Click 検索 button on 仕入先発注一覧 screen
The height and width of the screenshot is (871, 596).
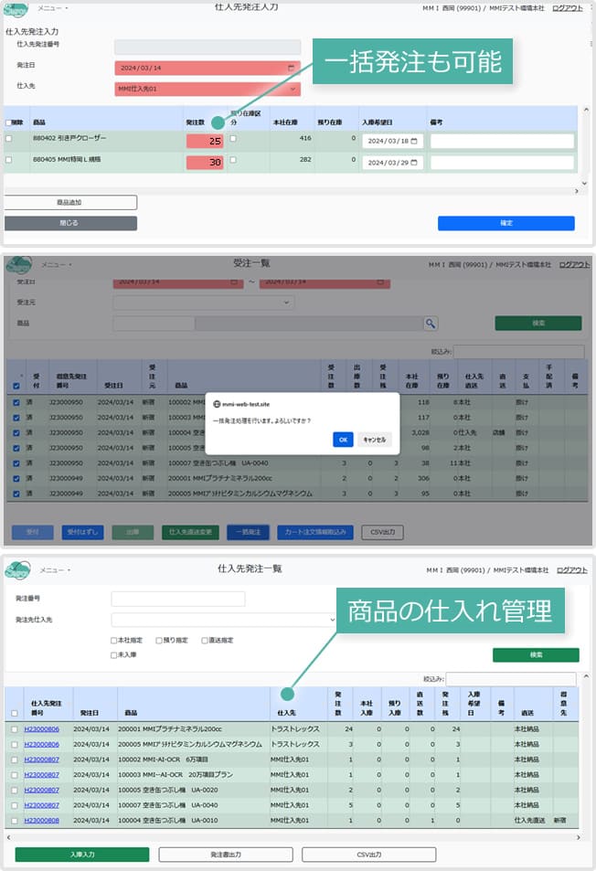coord(536,655)
